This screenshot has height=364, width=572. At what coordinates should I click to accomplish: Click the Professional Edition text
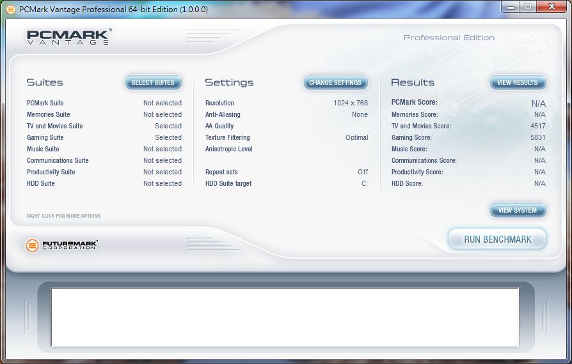coord(449,38)
